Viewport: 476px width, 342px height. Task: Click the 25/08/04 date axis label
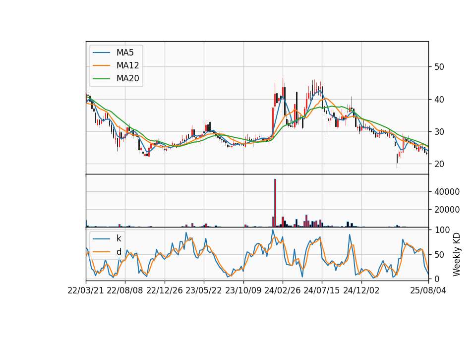428,290
